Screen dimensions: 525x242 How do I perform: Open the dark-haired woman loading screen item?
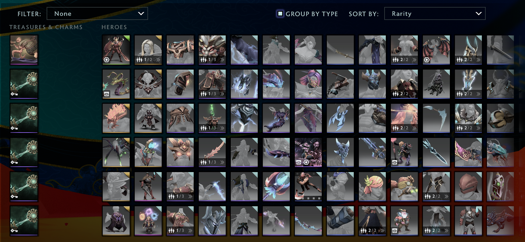[x=308, y=152]
